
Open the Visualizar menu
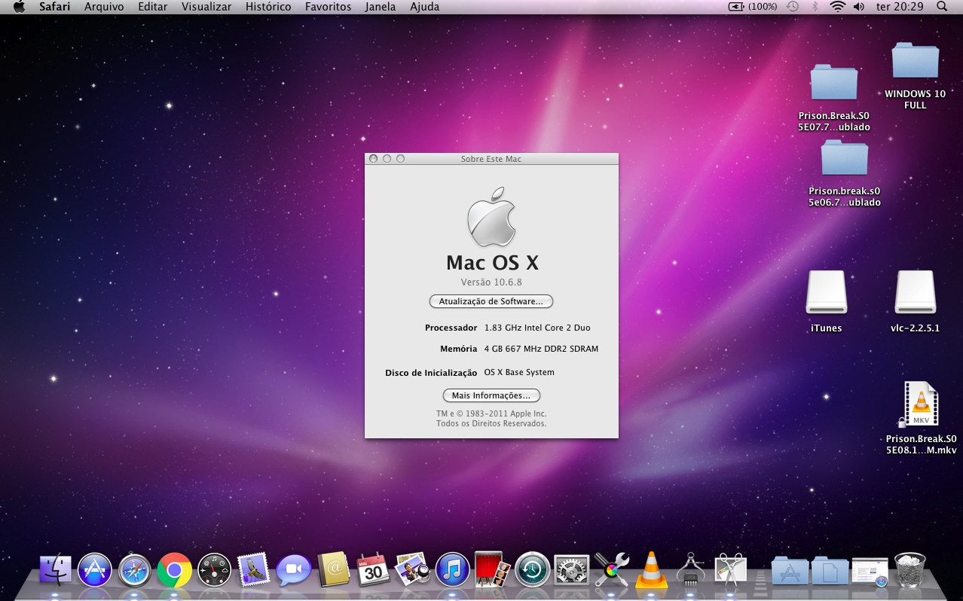coord(206,7)
